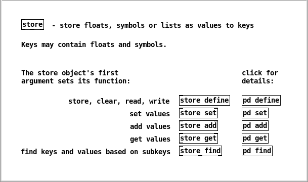Open the pd get subpatch
Screen dimensions: 308x182
[x=255, y=138]
